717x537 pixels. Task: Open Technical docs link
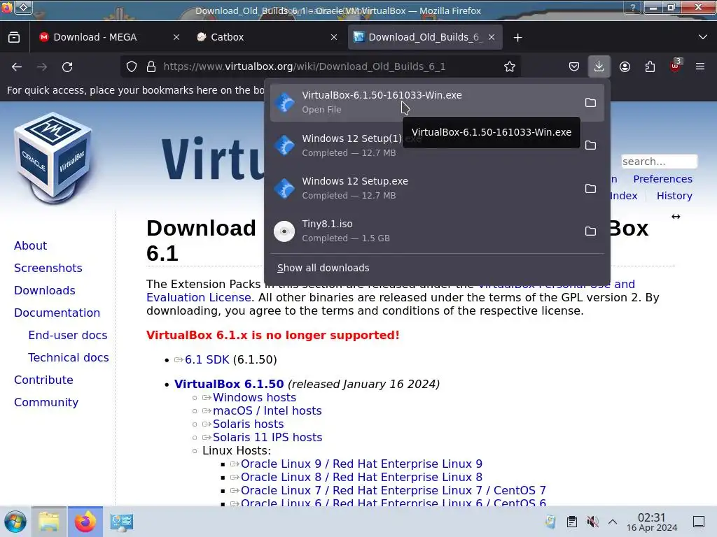69,357
